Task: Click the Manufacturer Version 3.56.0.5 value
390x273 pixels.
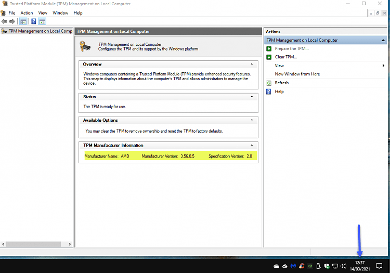Action: click(188, 156)
